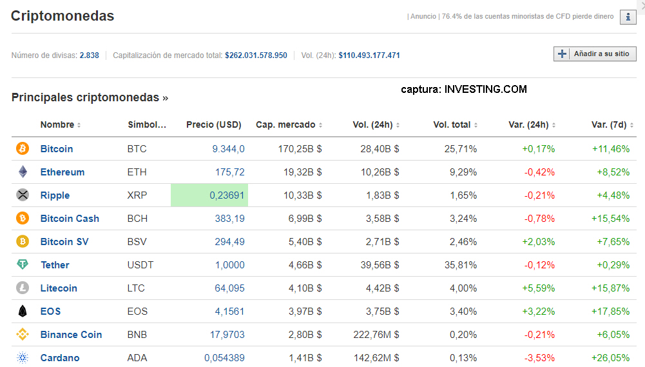Click the Ethereum diamond logo icon
Image resolution: width=645 pixels, height=367 pixels.
click(x=23, y=172)
